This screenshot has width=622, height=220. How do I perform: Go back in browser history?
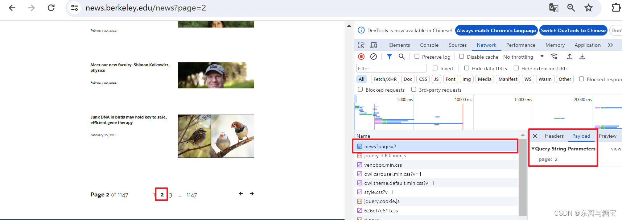pyautogui.click(x=12, y=8)
